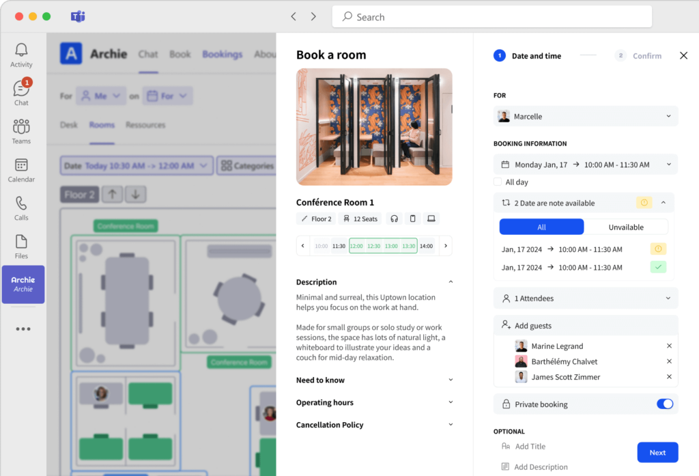
Task: Check the All day checkbox
Action: [498, 182]
